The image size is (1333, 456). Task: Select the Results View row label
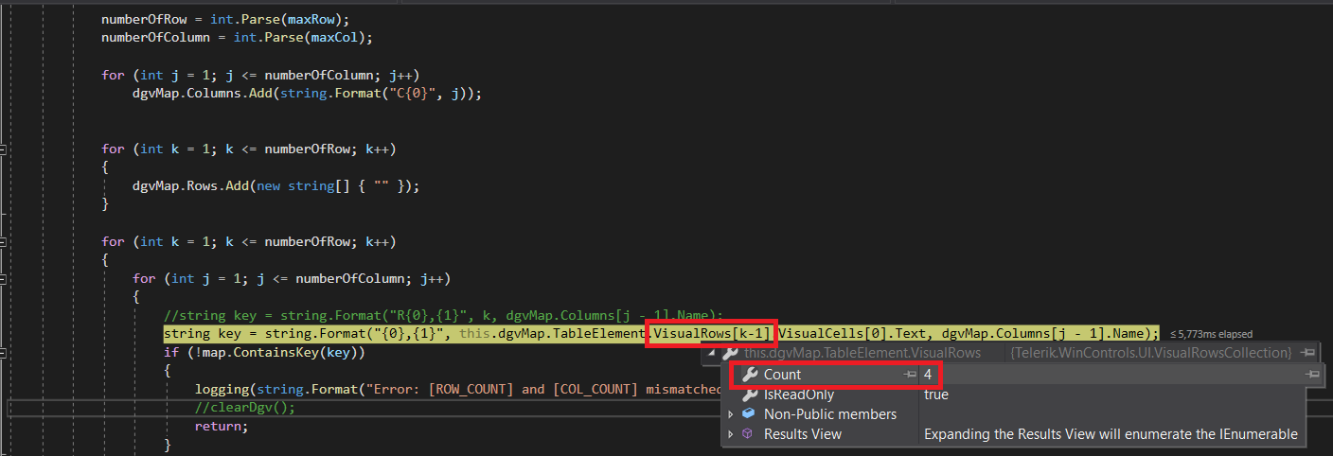[802, 434]
